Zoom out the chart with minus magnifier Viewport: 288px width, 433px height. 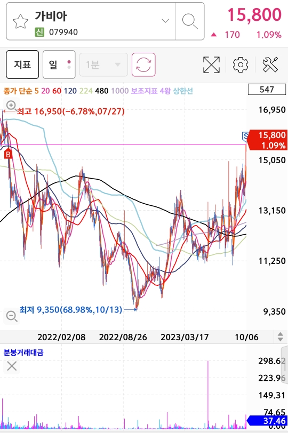coord(12,316)
